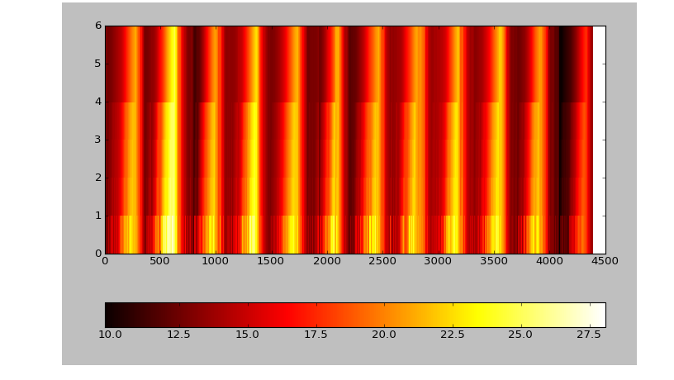The height and width of the screenshot is (380, 674).
Task: Click the white end of the colorbar
Action: 598,315
